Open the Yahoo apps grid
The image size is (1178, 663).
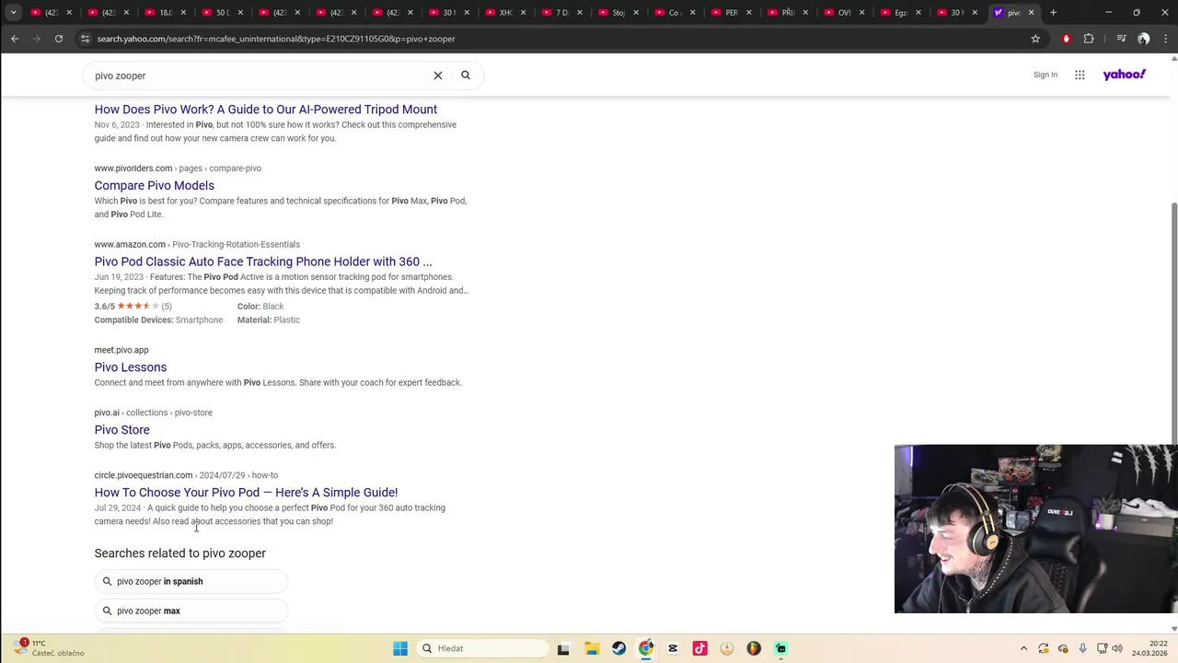[x=1080, y=75]
